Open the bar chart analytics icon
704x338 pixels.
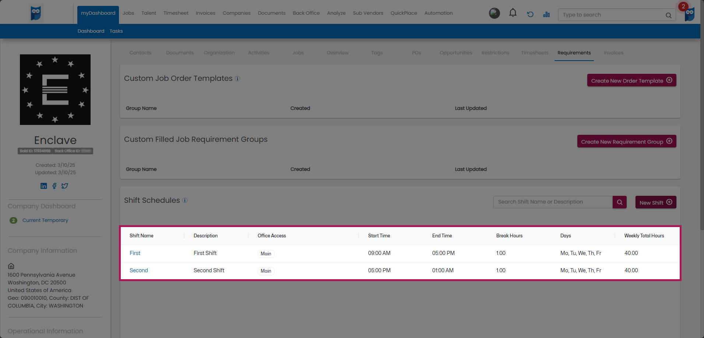point(546,14)
